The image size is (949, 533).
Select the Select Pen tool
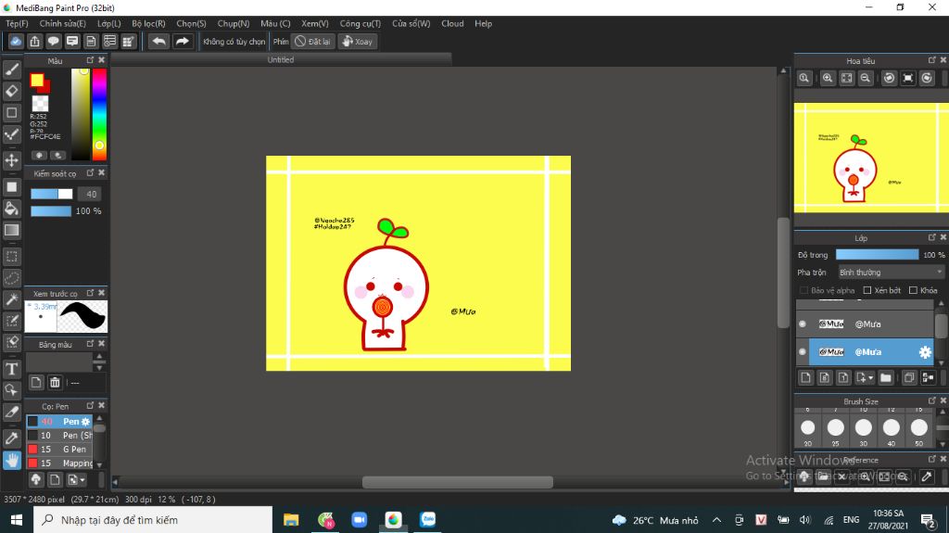tap(11, 321)
